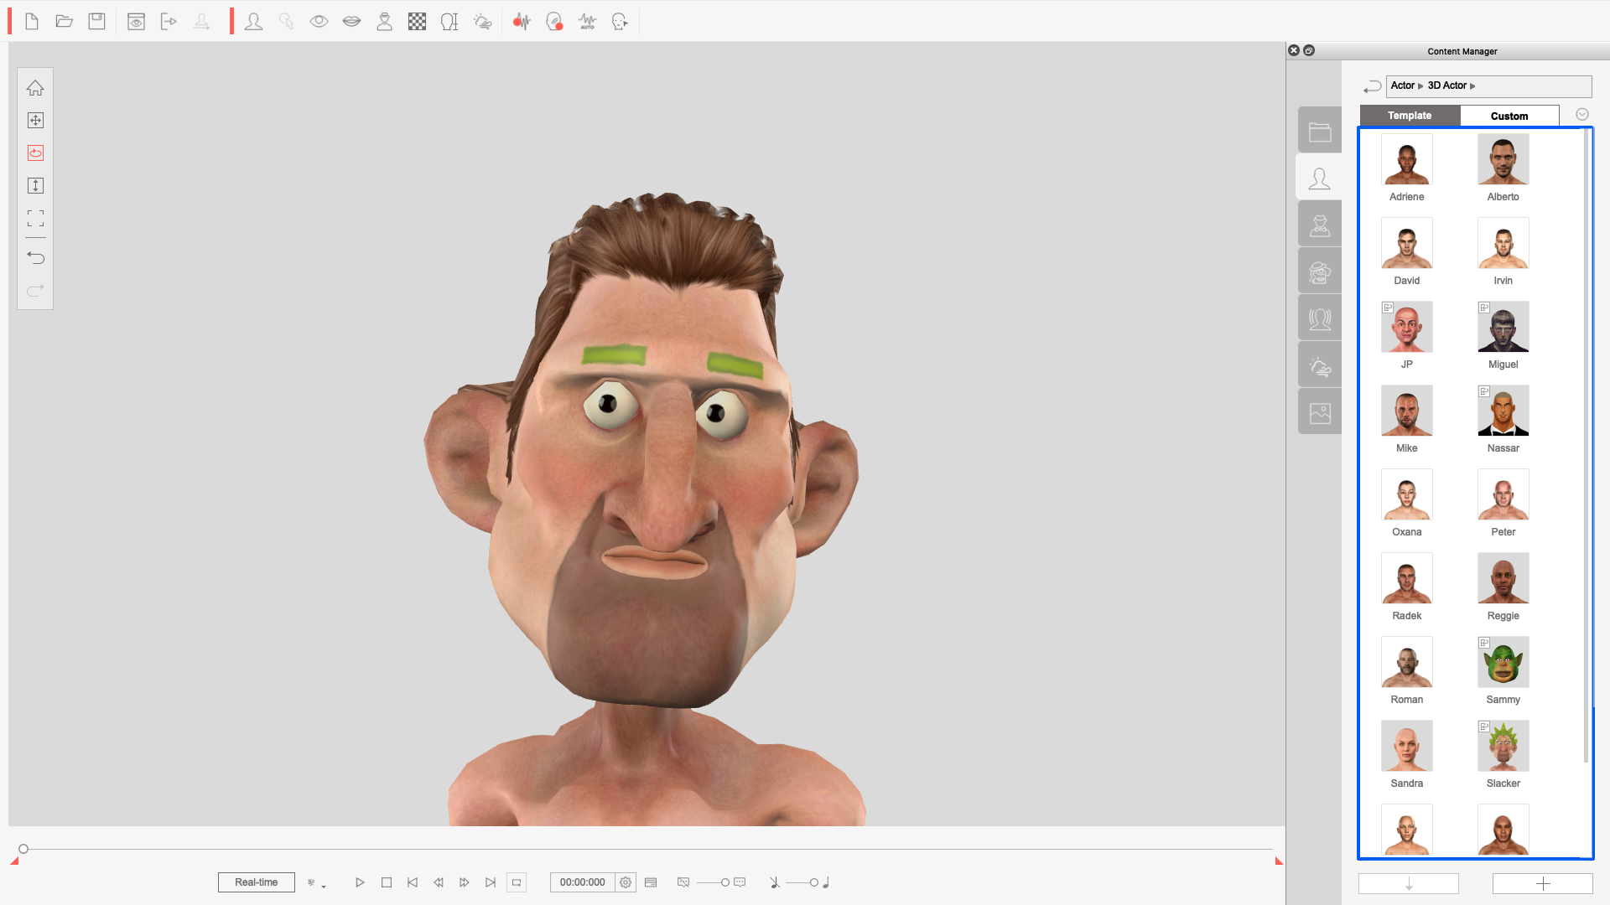
Task: Open the Background image category in sidebar
Action: pos(1320,412)
